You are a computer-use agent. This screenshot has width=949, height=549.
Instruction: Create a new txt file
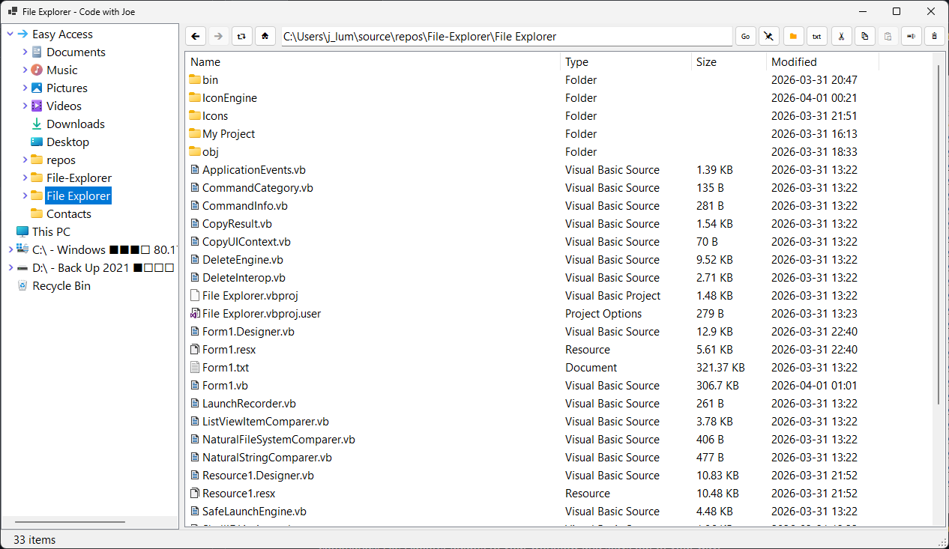pos(817,35)
